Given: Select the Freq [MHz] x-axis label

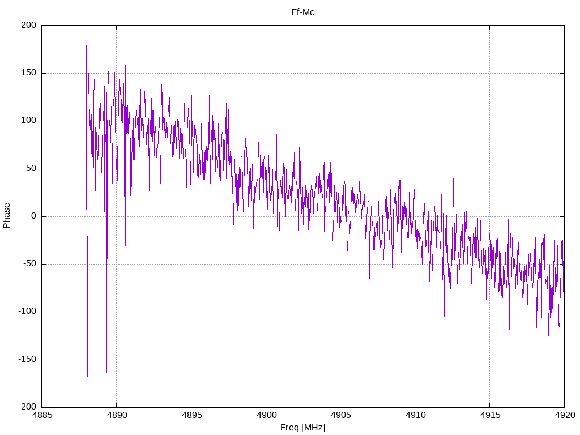Looking at the screenshot, I should [x=302, y=428].
